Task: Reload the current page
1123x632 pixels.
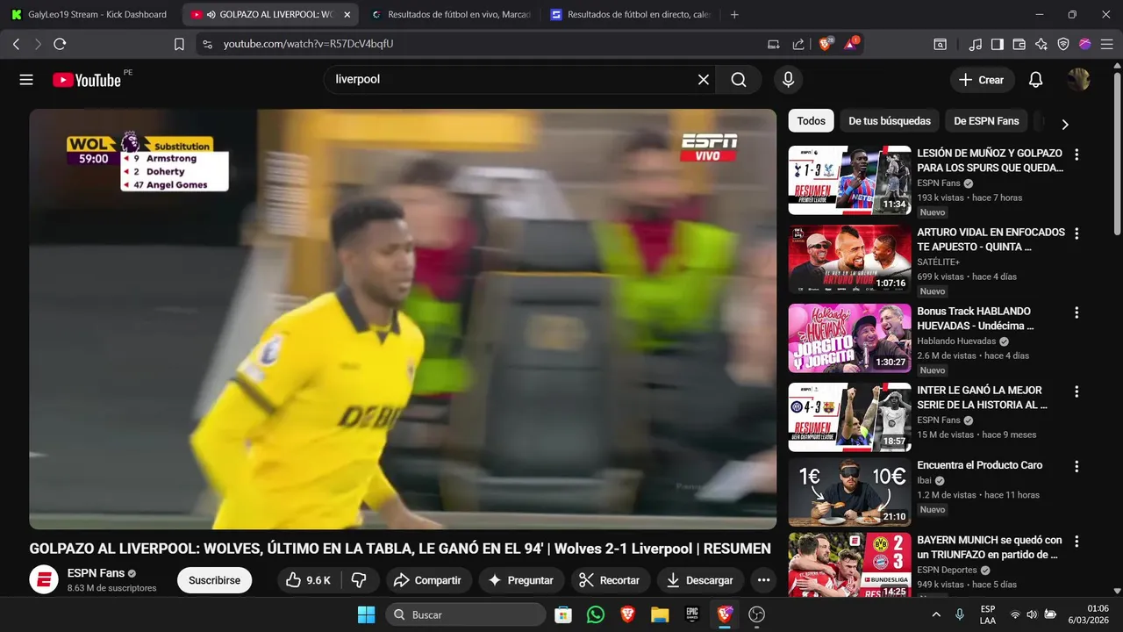Action: (60, 44)
